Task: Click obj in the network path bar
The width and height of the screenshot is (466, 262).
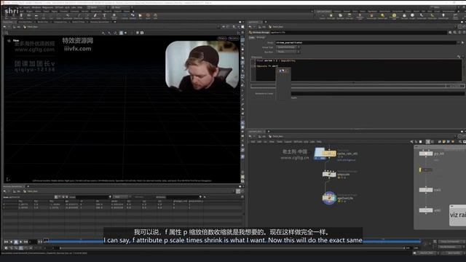Action: point(263,136)
